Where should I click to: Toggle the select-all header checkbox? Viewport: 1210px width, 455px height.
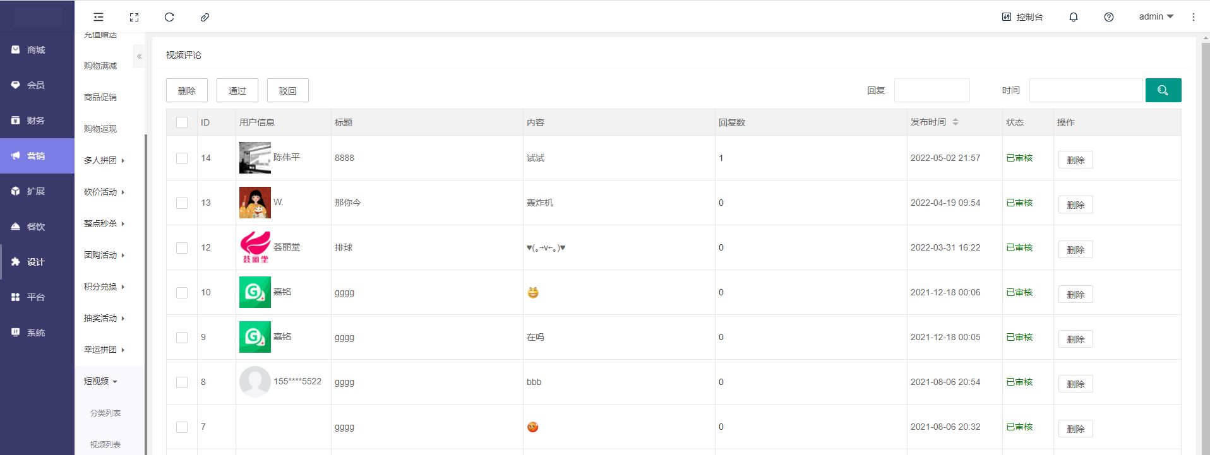tap(182, 122)
